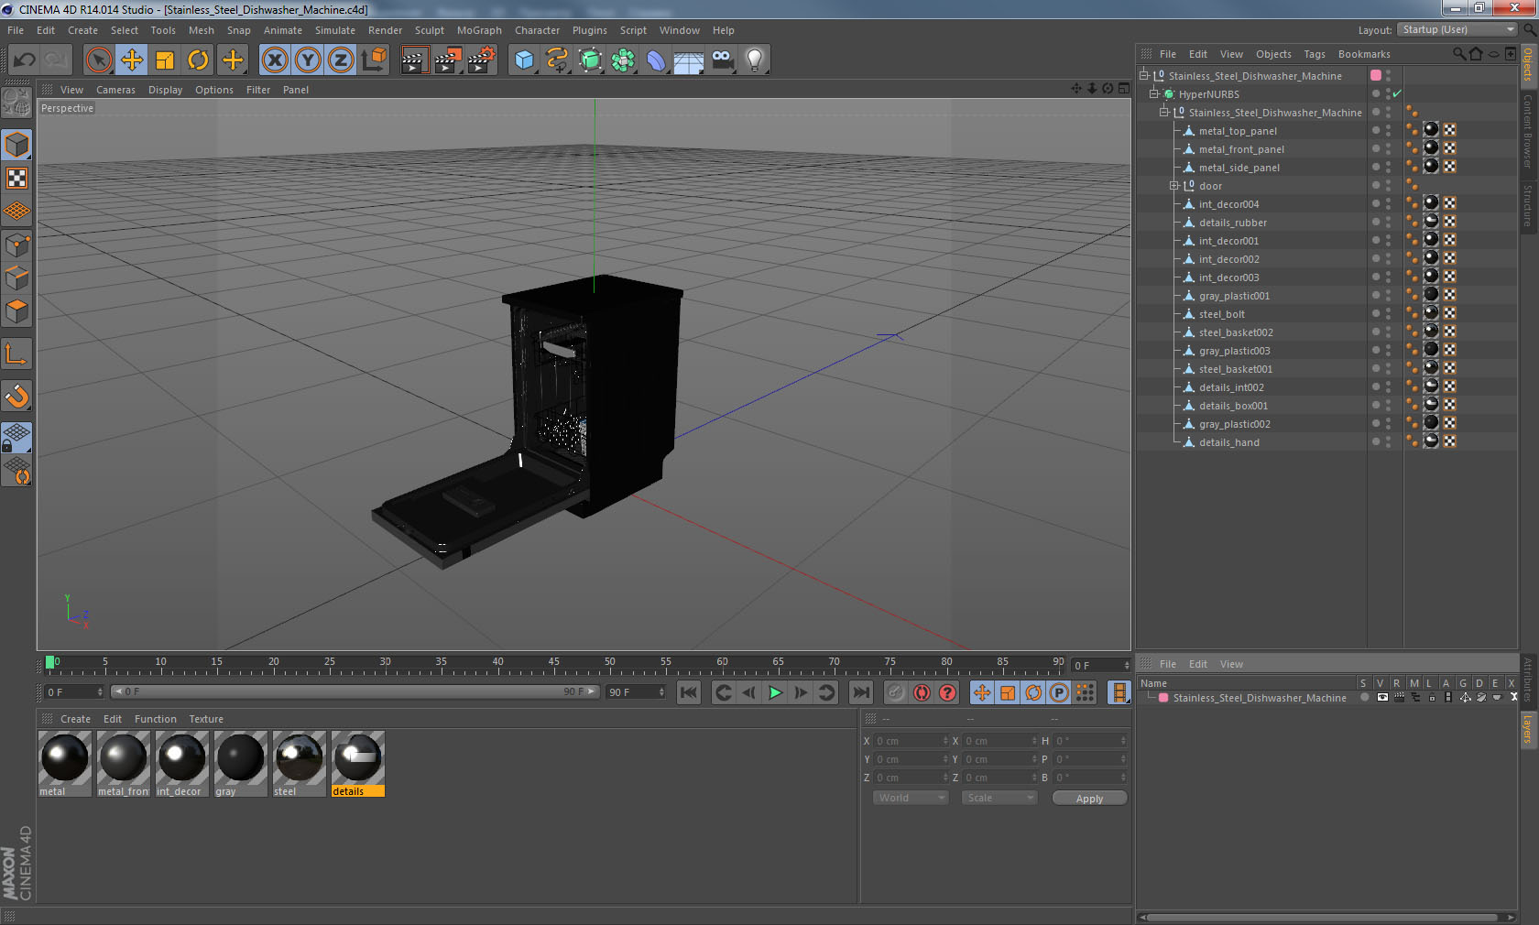Image resolution: width=1539 pixels, height=925 pixels.
Task: Click the object manager search icon
Action: coord(1458,54)
